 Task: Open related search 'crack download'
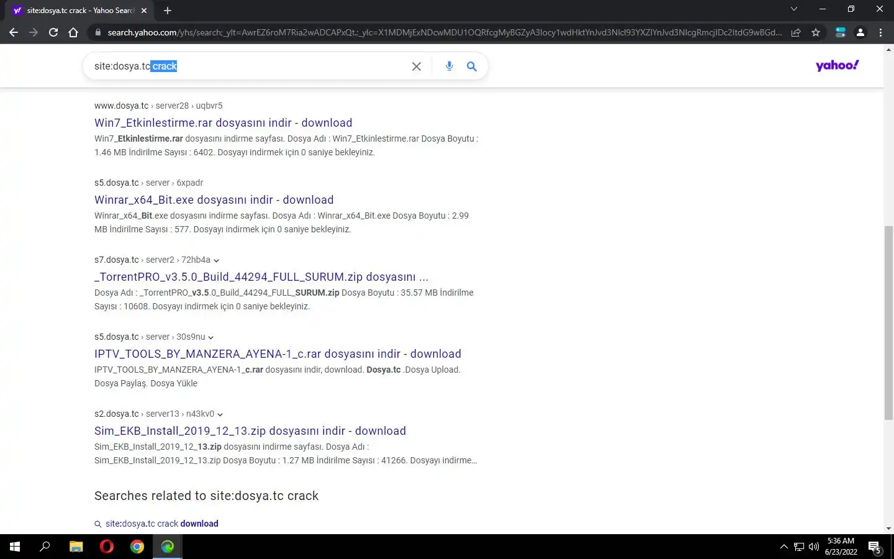coord(161,524)
